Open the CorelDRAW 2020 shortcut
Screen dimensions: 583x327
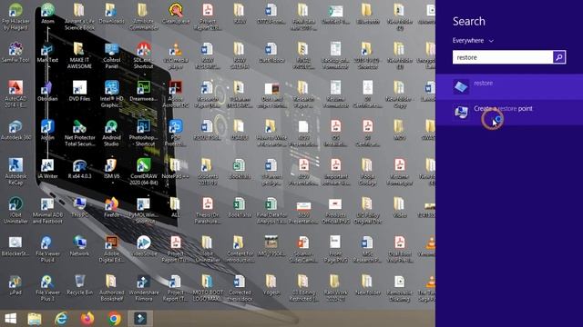coord(144,172)
